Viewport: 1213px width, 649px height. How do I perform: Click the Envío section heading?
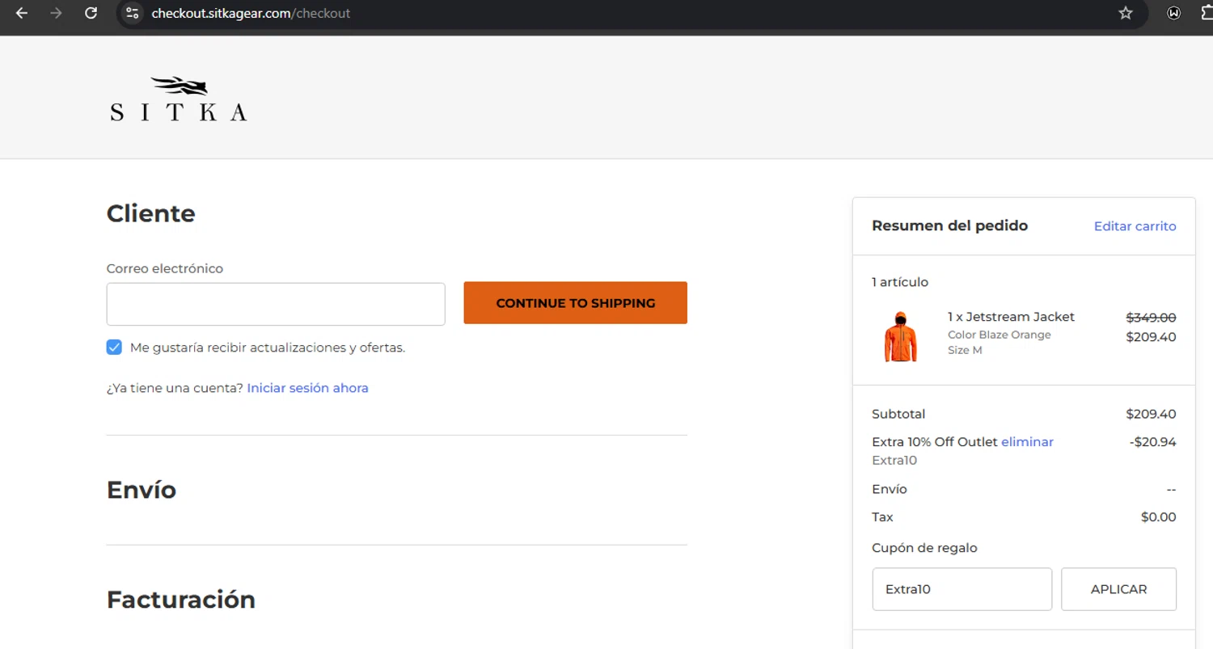pos(142,490)
